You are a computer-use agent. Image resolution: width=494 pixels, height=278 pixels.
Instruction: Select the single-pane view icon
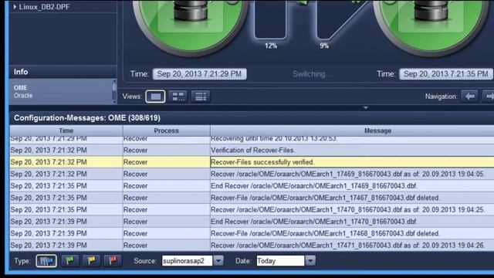(155, 97)
